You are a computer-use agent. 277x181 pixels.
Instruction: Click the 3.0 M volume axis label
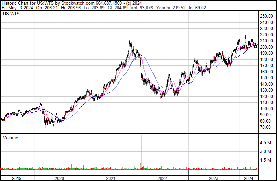tap(265, 151)
